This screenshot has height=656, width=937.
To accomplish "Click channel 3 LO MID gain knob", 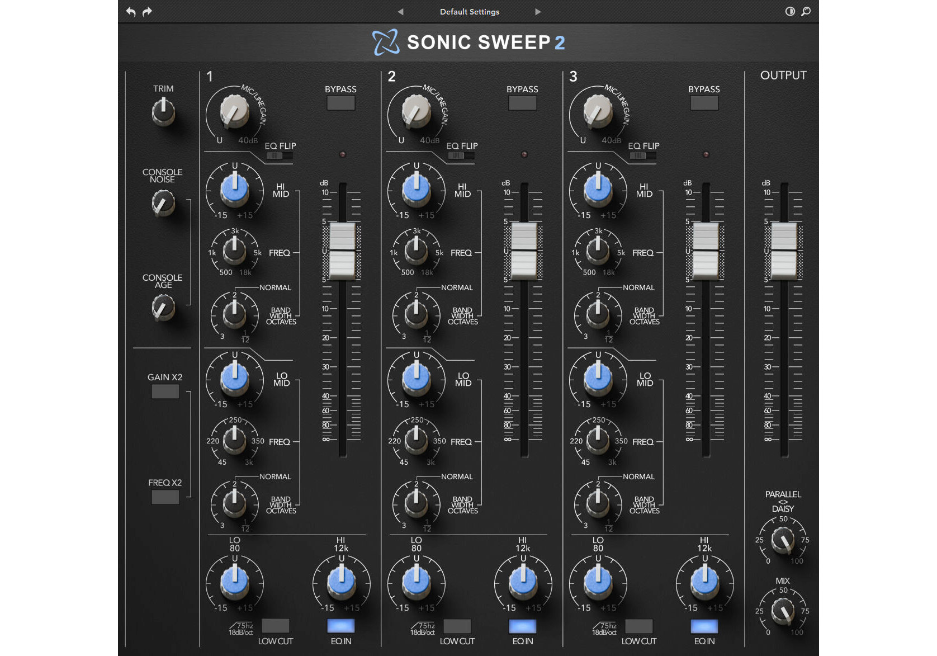I will click(598, 377).
